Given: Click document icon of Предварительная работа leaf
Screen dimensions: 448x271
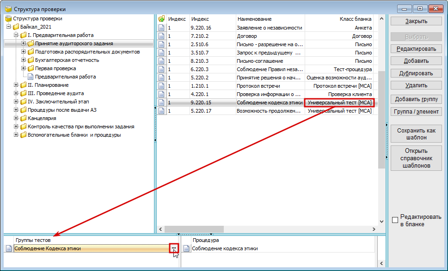Looking at the screenshot, I should (x=31, y=77).
